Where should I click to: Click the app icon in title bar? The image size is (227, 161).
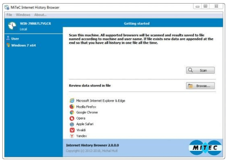click(x=7, y=7)
